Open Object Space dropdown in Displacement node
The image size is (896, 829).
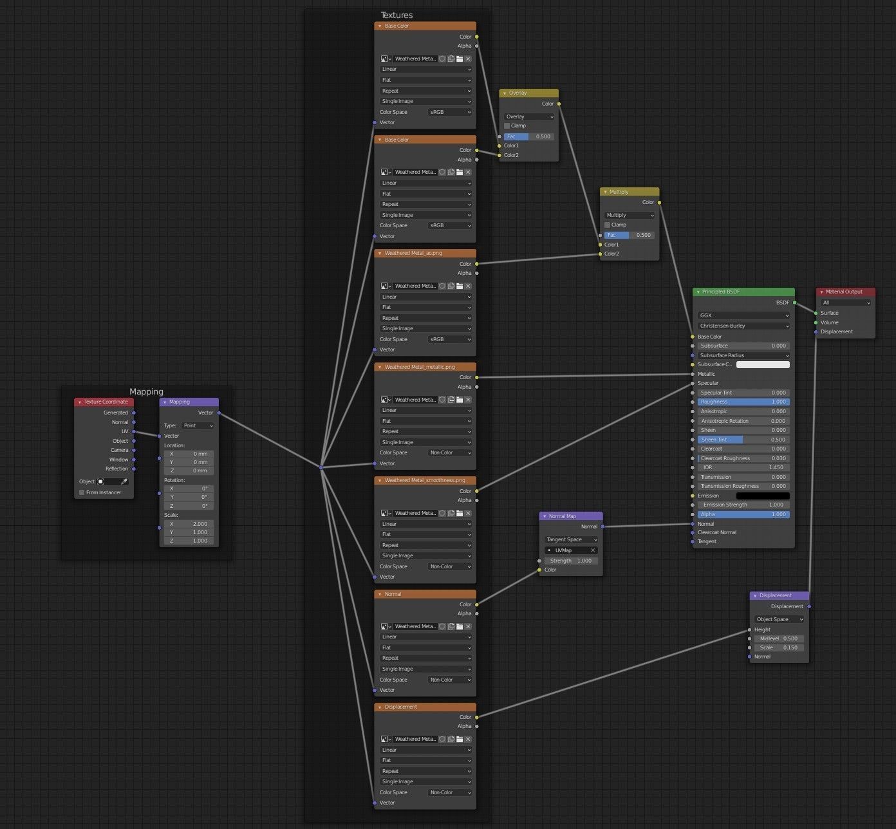click(x=779, y=619)
